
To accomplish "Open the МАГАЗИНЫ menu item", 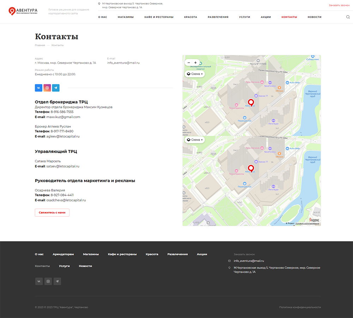I will click(x=126, y=17).
